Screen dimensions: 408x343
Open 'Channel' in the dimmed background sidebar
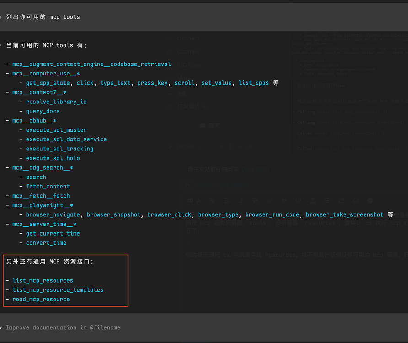pos(188,52)
